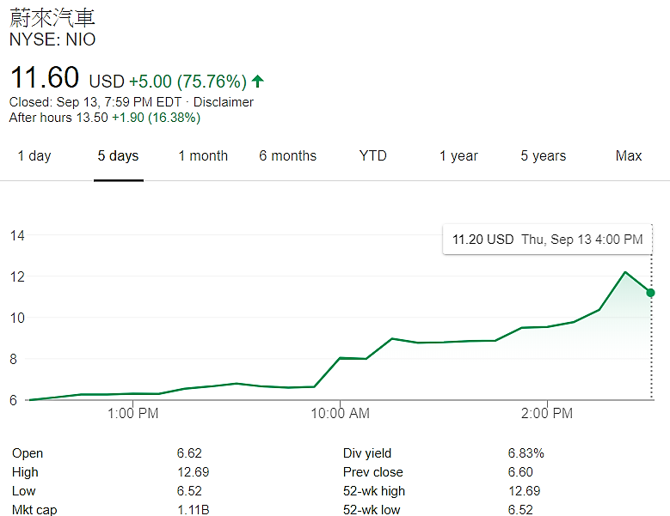Click the 12 y-axis label
The height and width of the screenshot is (516, 670).
(17, 276)
